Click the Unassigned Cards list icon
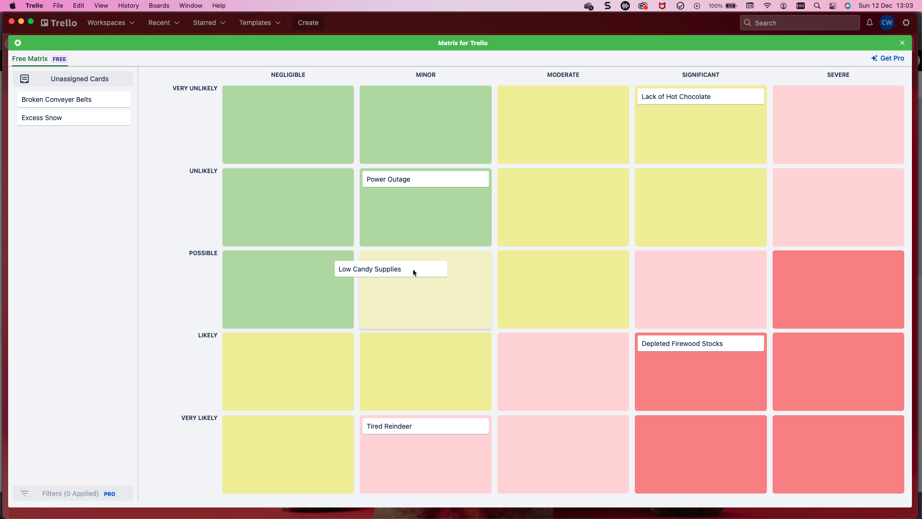This screenshot has width=922, height=519. (24, 79)
